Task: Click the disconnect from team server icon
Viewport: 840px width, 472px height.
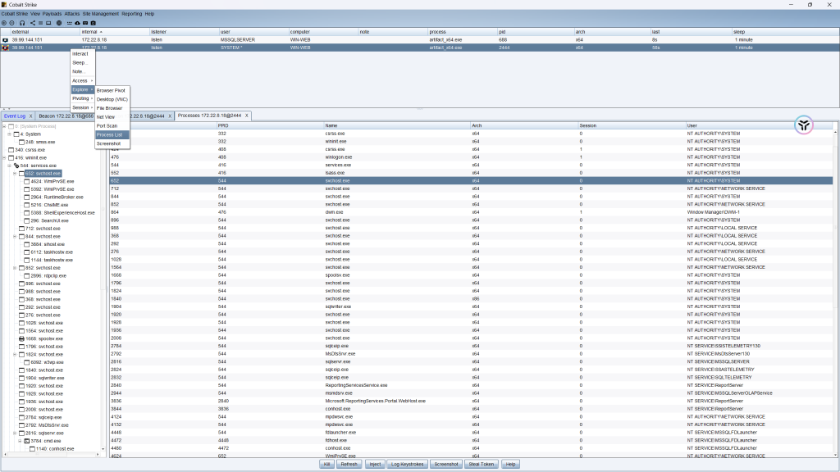Action: (x=11, y=23)
